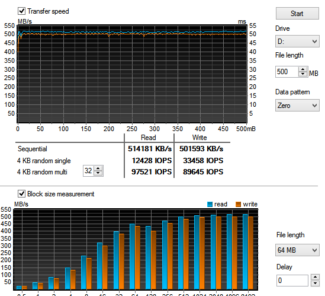325x296 pixels.
Task: Decrease the Delay value with down arrow
Action: [x=316, y=283]
